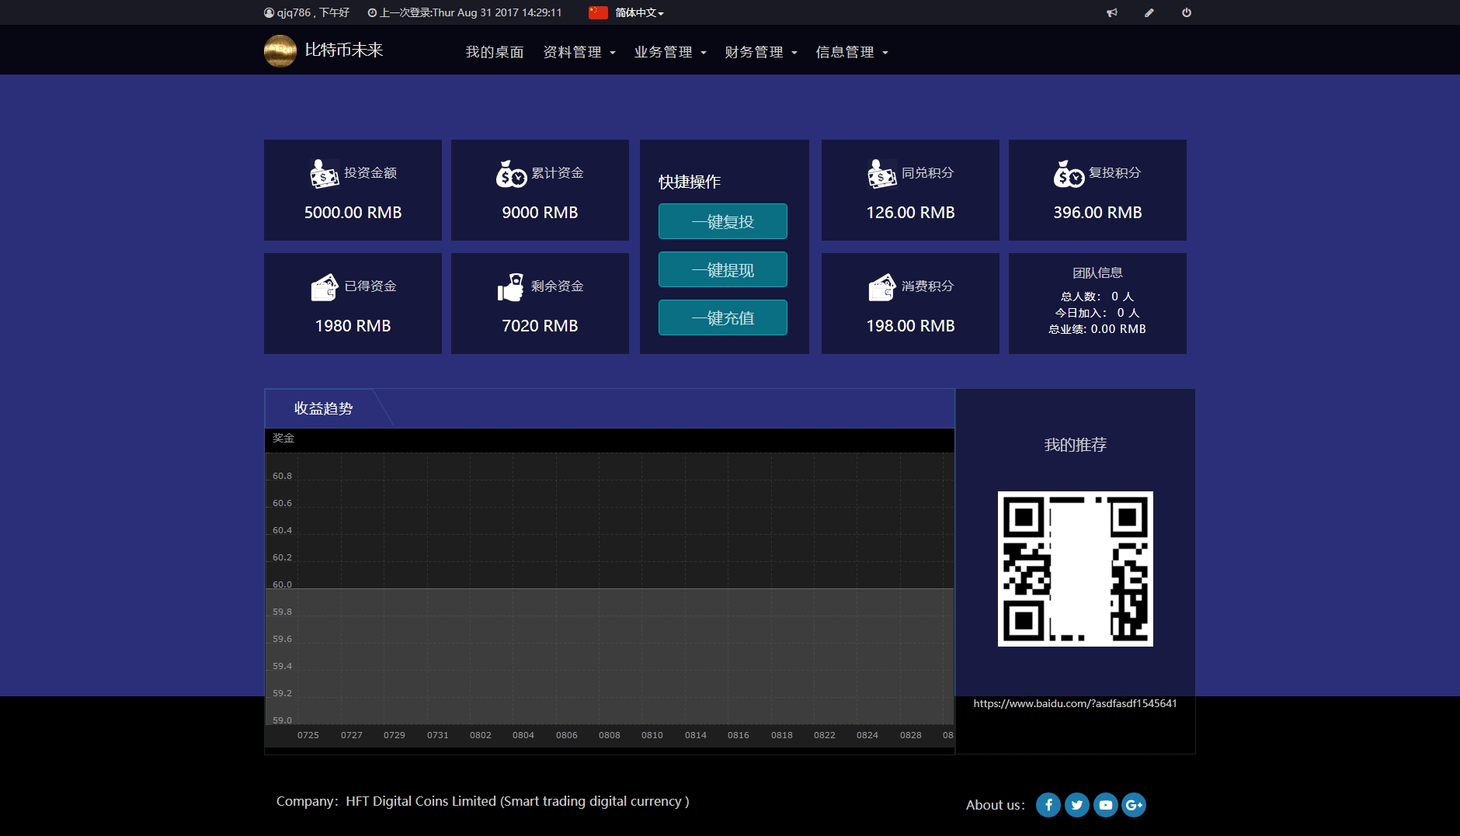Click the 9000 RMB cumulative funds value
The width and height of the screenshot is (1460, 836).
click(540, 213)
